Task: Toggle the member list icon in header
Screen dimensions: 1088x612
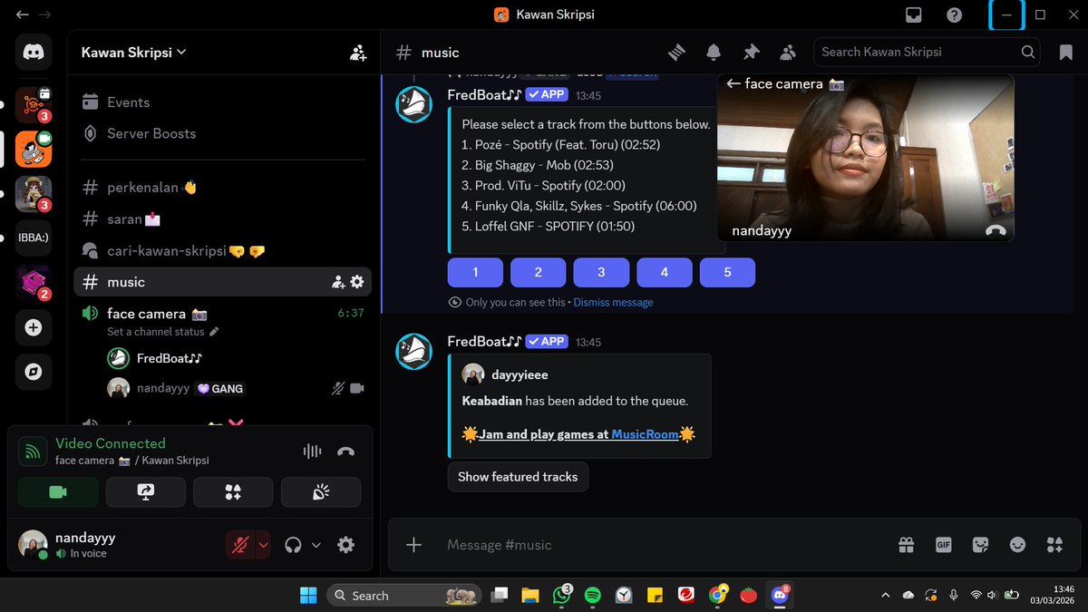Action: point(787,53)
